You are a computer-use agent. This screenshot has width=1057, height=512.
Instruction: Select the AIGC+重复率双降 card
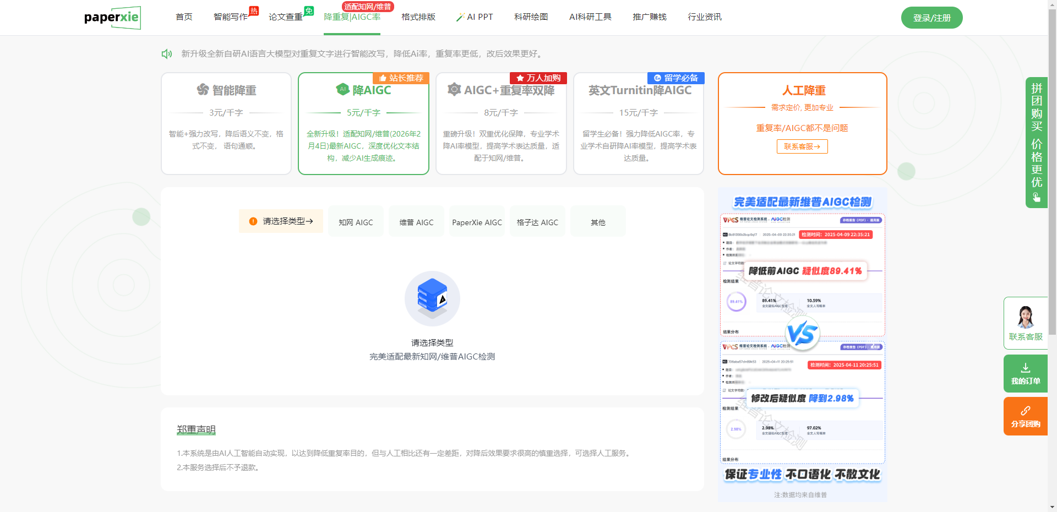pyautogui.click(x=501, y=124)
